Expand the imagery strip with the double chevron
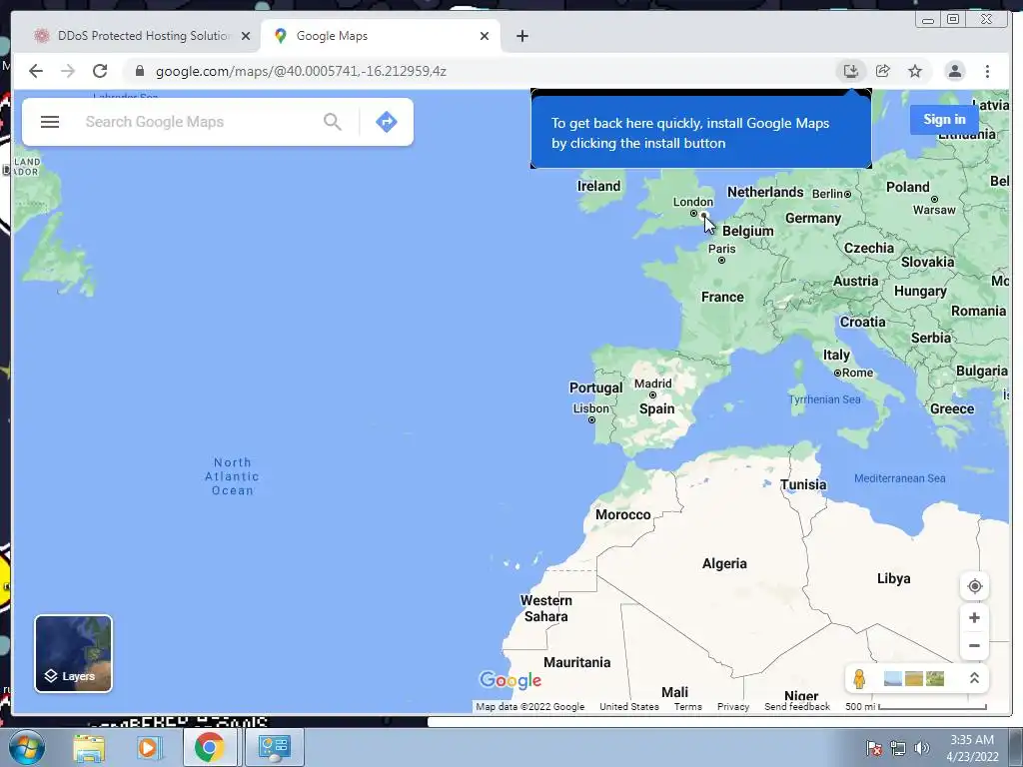The height and width of the screenshot is (767, 1023). pyautogui.click(x=974, y=678)
